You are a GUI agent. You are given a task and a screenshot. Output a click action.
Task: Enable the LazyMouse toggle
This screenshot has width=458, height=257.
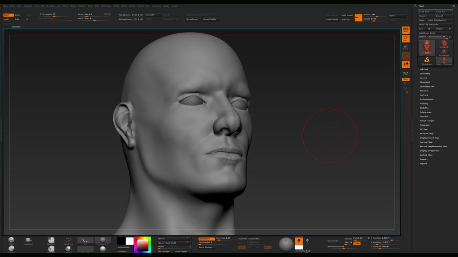pos(206,239)
